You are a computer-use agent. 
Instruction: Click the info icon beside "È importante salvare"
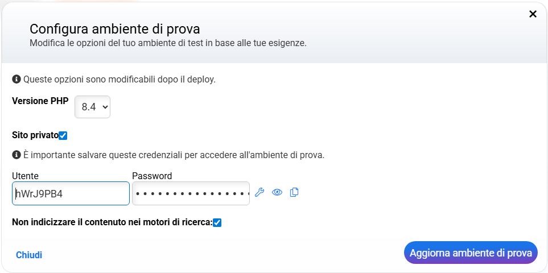coord(17,154)
